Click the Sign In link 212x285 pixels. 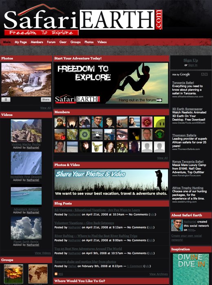[193, 65]
